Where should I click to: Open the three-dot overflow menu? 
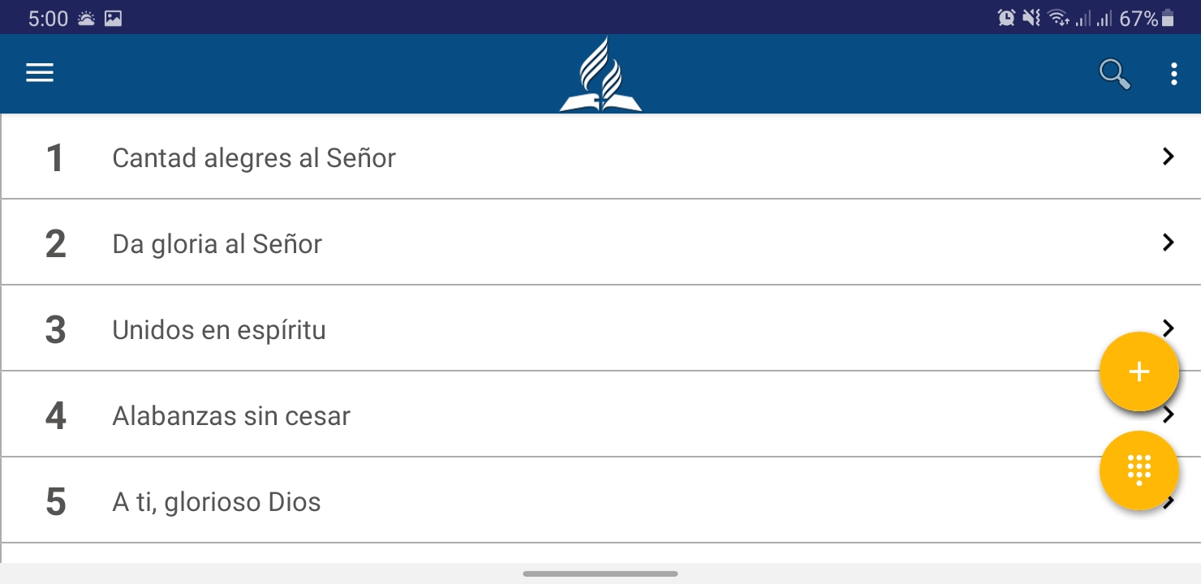coord(1173,74)
